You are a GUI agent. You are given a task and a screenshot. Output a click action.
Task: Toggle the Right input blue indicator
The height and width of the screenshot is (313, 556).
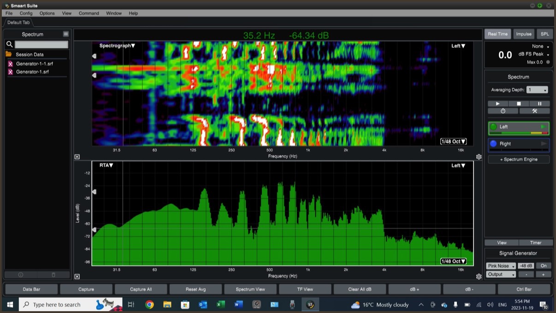pos(493,144)
